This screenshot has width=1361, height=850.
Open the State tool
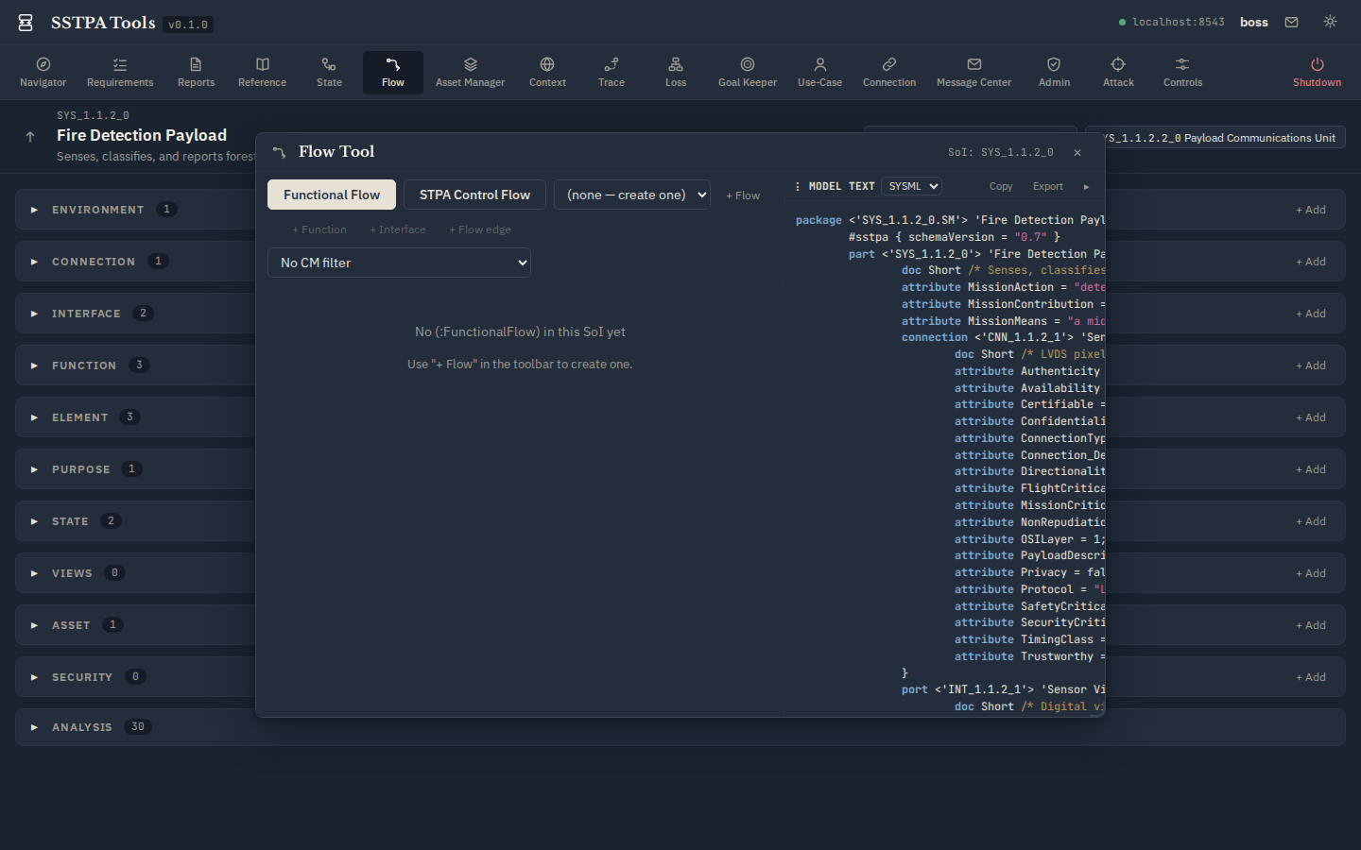tap(329, 73)
